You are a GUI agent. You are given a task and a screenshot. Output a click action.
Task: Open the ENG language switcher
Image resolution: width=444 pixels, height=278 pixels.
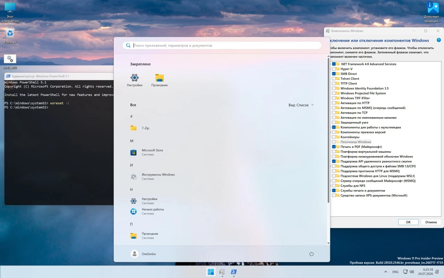[395, 272]
